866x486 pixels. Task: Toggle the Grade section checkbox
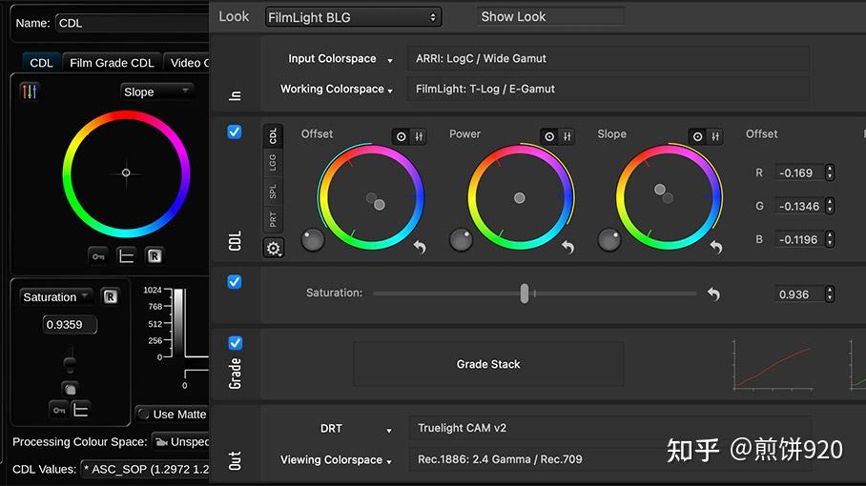235,343
